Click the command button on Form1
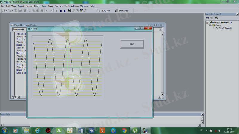 pyautogui.click(x=132, y=44)
